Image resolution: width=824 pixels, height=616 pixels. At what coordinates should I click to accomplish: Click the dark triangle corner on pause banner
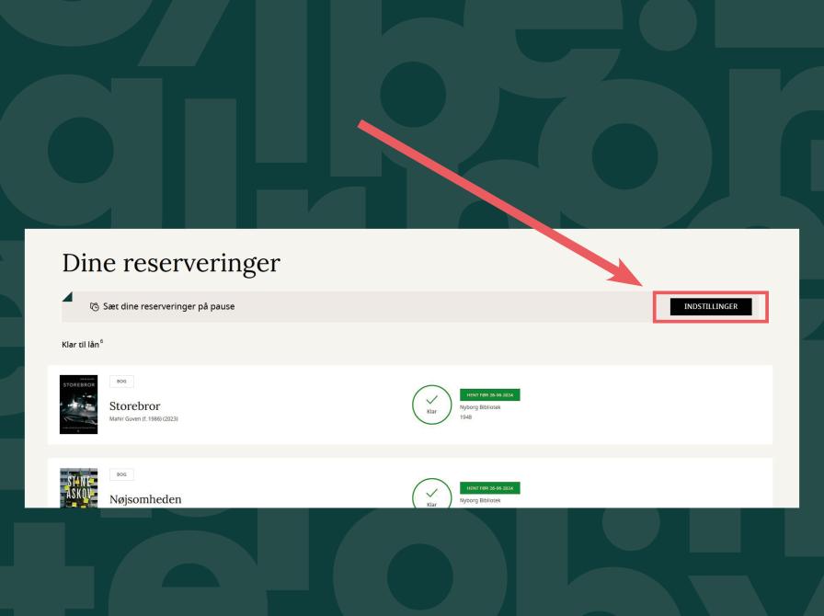point(68,296)
